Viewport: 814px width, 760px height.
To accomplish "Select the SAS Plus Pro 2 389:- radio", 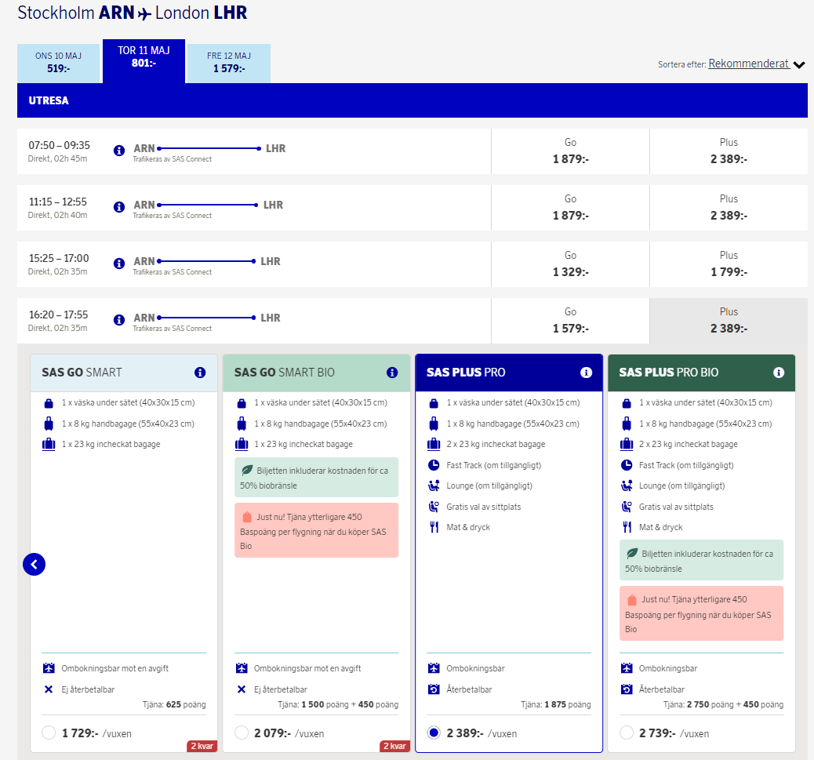I will point(434,733).
